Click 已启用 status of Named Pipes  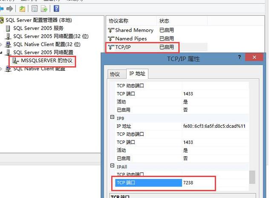167,39
